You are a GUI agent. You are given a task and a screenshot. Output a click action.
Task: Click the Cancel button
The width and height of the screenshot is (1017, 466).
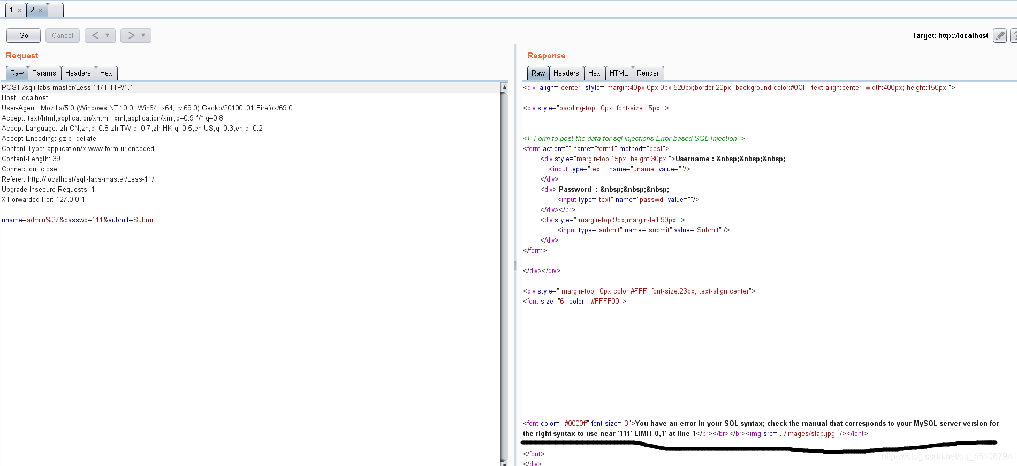pyautogui.click(x=63, y=35)
